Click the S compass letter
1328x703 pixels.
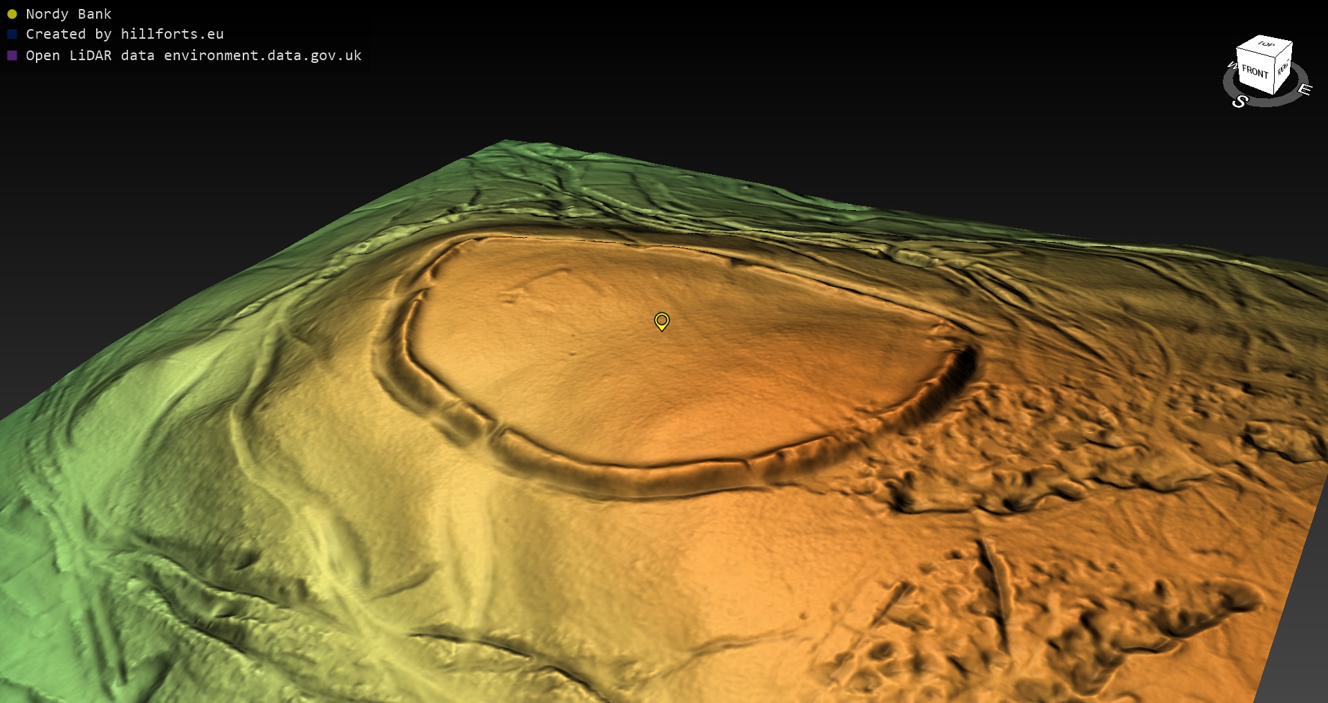tap(1239, 102)
